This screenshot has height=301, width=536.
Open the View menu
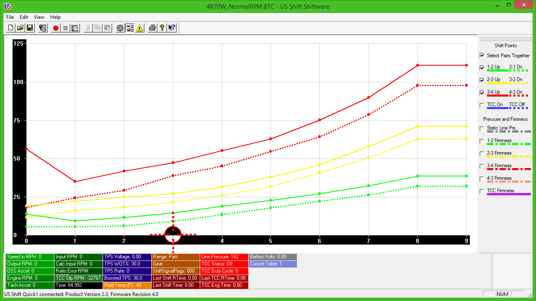[39, 17]
